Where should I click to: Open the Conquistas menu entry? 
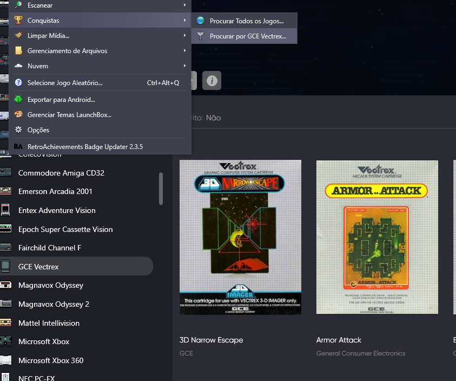[100, 20]
